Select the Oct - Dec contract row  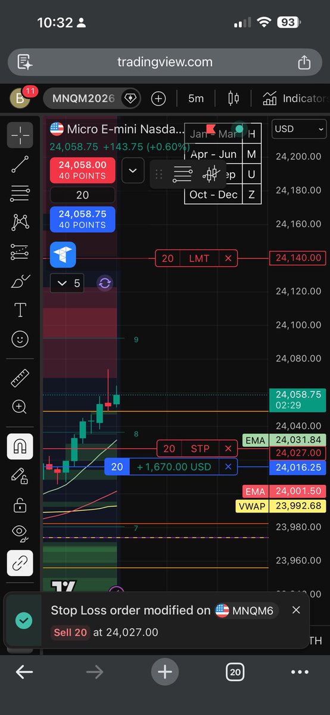coord(222,195)
